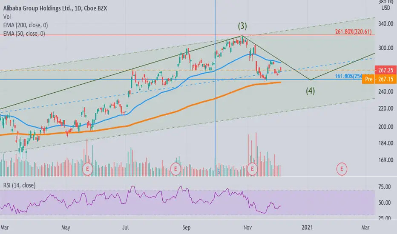Select the EMA (200, close, 0) legend
The image size is (397, 234).
(x=26, y=25)
